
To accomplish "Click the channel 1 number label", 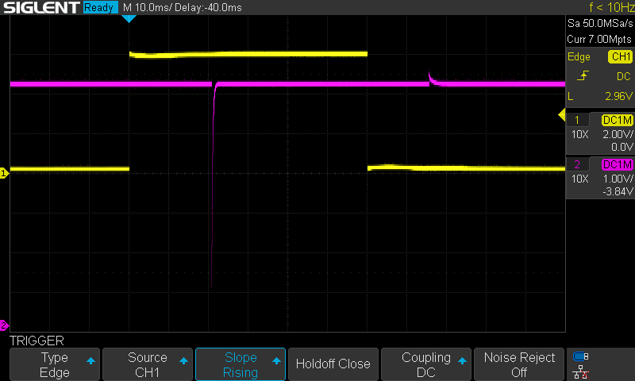I will [577, 120].
